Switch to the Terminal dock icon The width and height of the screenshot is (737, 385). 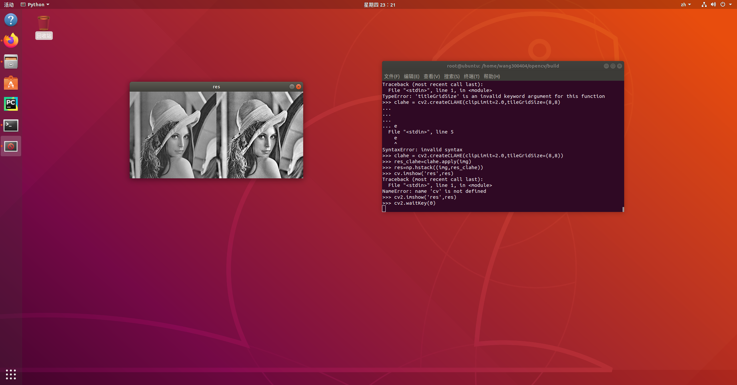[x=11, y=125]
